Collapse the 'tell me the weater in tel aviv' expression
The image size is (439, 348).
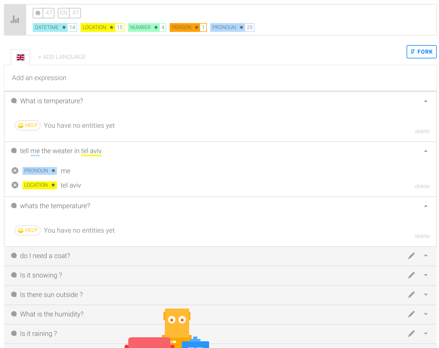[426, 151]
